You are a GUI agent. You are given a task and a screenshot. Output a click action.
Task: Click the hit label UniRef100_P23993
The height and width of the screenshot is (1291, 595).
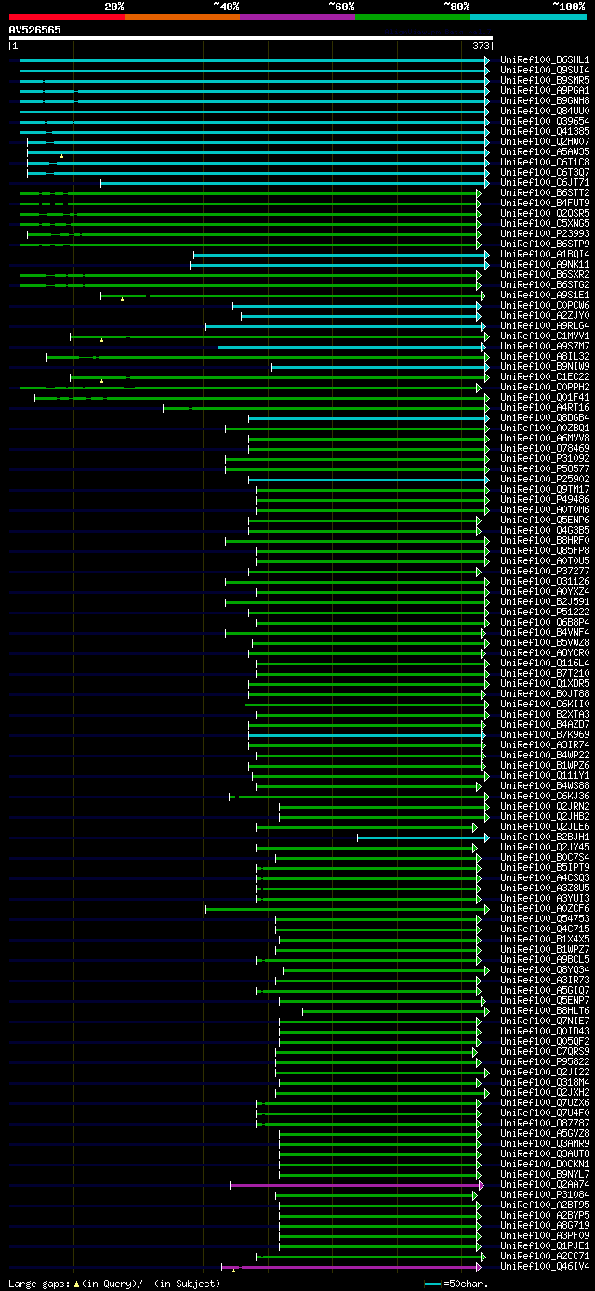[x=545, y=234]
